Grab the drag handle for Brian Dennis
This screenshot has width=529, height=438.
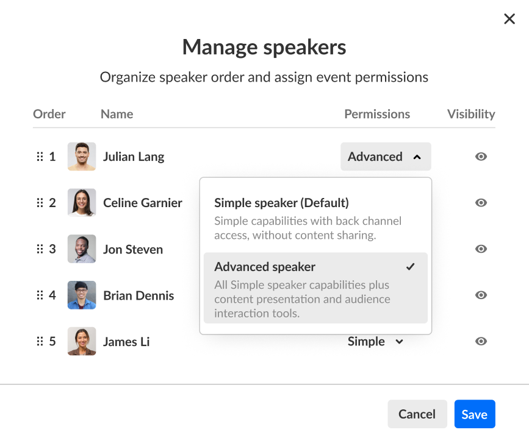coord(40,295)
